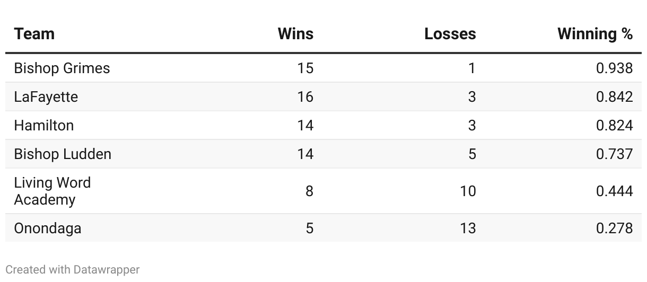The width and height of the screenshot is (647, 282).
Task: Select the Bishop Ludden team name
Action: point(63,154)
